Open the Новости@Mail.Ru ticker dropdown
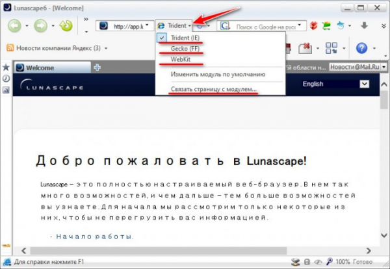Screen dimensions: 390x269 click(x=383, y=67)
